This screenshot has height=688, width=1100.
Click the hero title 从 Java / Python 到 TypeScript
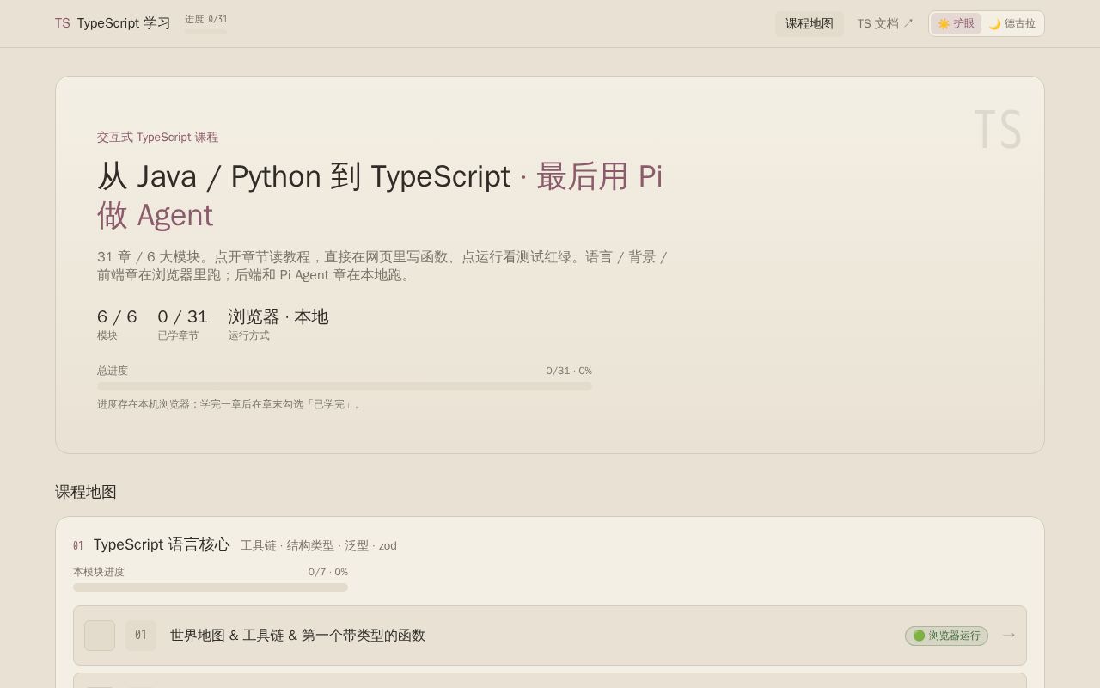pos(303,176)
